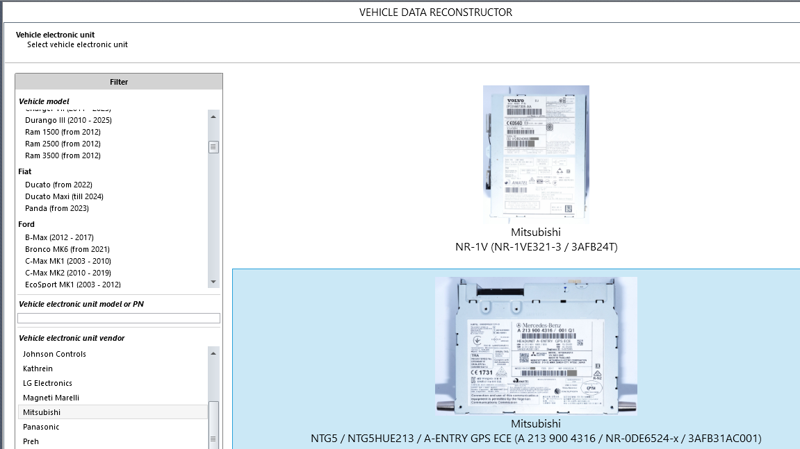Filter by Johnson Controls vendor
This screenshot has width=800, height=449.
pyautogui.click(x=54, y=354)
